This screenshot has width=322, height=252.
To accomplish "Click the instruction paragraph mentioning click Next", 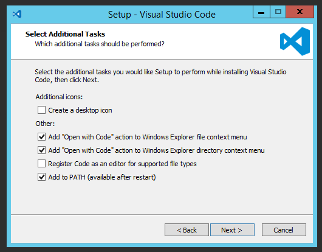I will 160,75.
